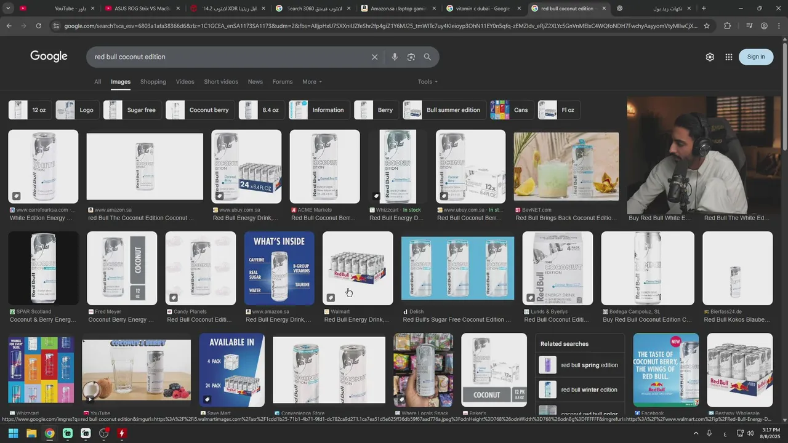This screenshot has width=788, height=443.
Task: Go to Google logo homepage
Action: 49,57
